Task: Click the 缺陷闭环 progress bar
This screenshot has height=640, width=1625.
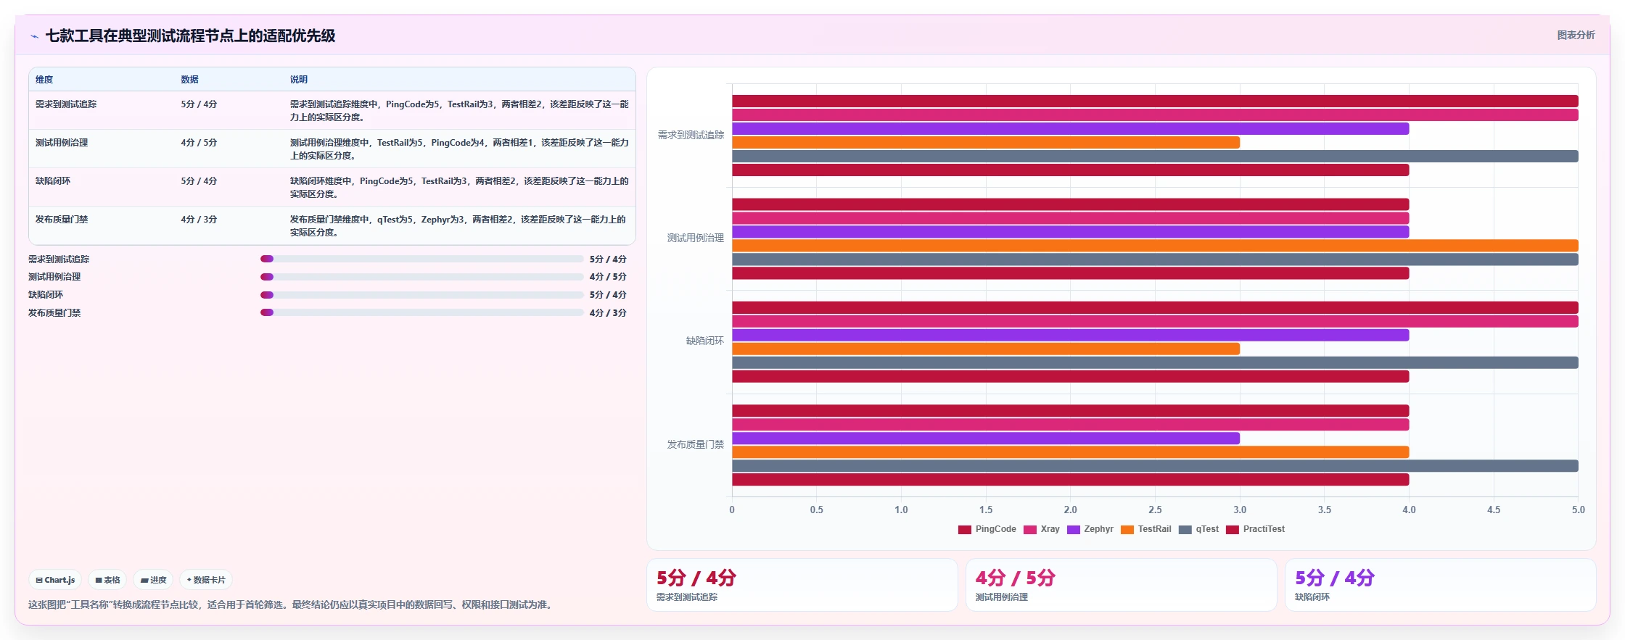Action: point(422,295)
